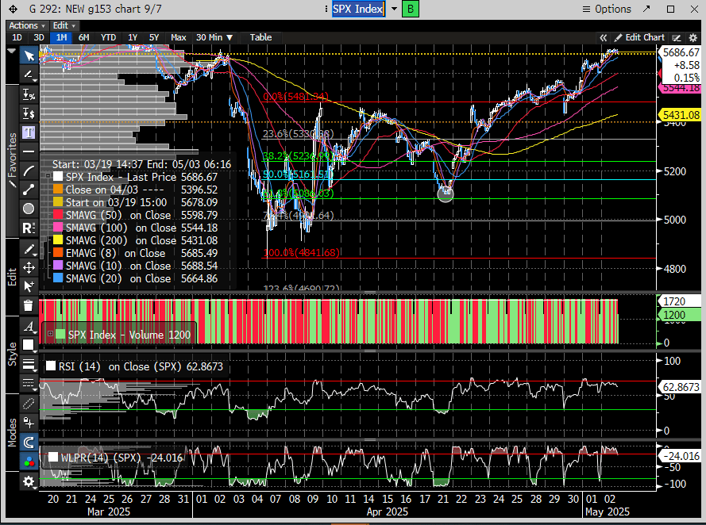This screenshot has width=706, height=525.
Task: Open the gear settings at toolbar bottom
Action: pos(29,481)
